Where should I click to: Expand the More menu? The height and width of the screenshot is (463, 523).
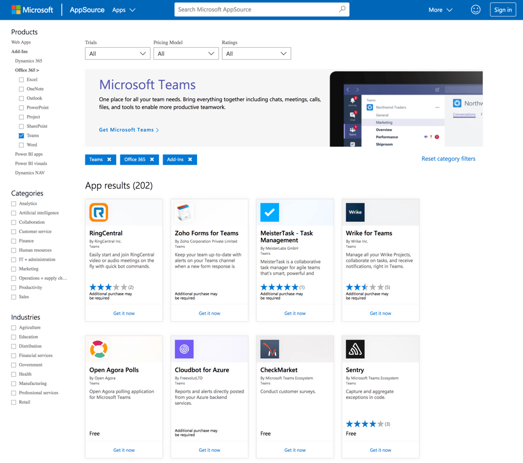coord(440,9)
